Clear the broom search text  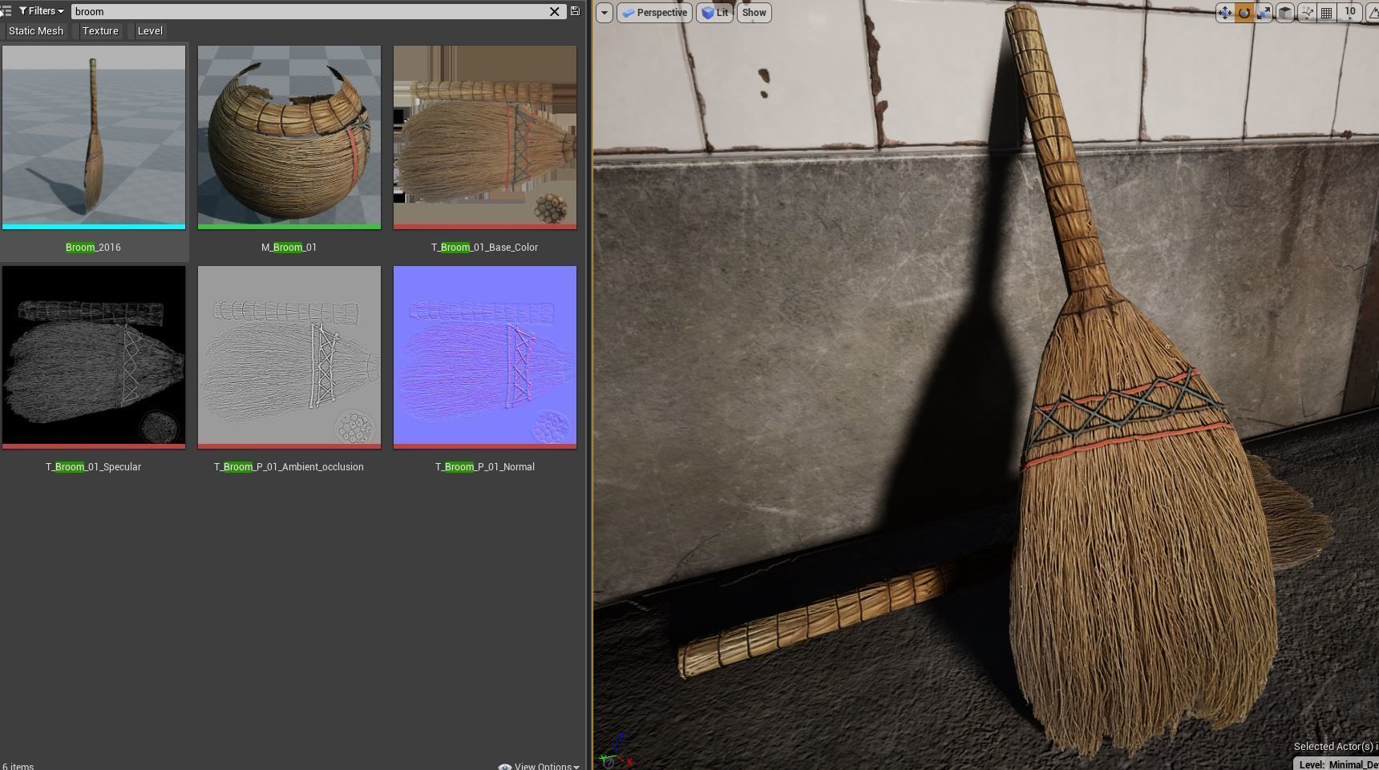(554, 11)
